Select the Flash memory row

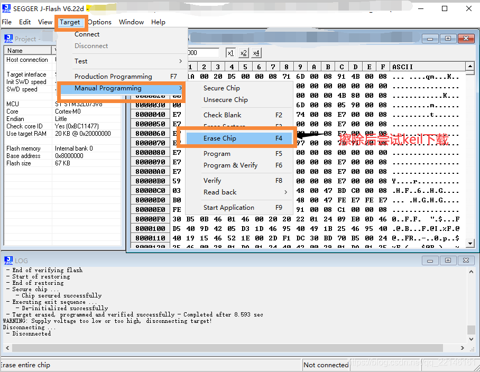click(62, 148)
